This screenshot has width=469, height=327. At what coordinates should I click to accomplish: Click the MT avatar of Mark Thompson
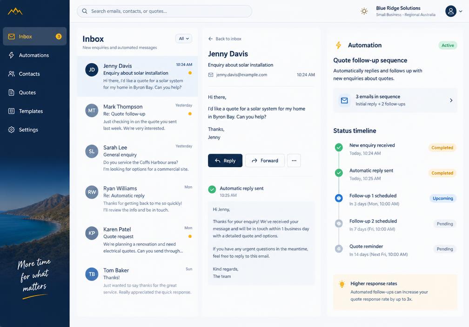click(92, 111)
